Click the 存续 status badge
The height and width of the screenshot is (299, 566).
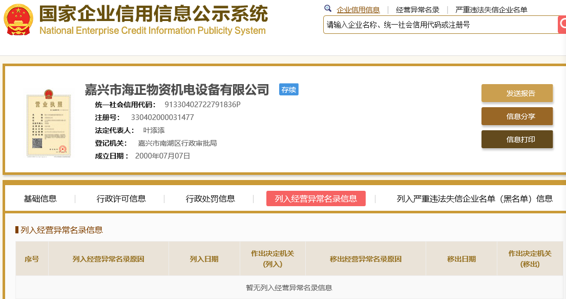click(x=289, y=90)
